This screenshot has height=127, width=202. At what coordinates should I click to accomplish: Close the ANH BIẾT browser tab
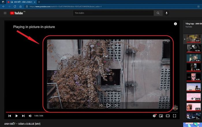coord(35,2)
